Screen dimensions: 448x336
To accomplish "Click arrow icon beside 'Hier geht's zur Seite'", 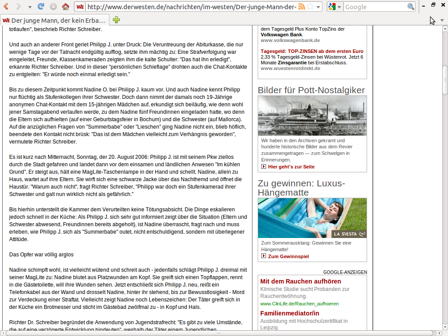I will [263, 167].
